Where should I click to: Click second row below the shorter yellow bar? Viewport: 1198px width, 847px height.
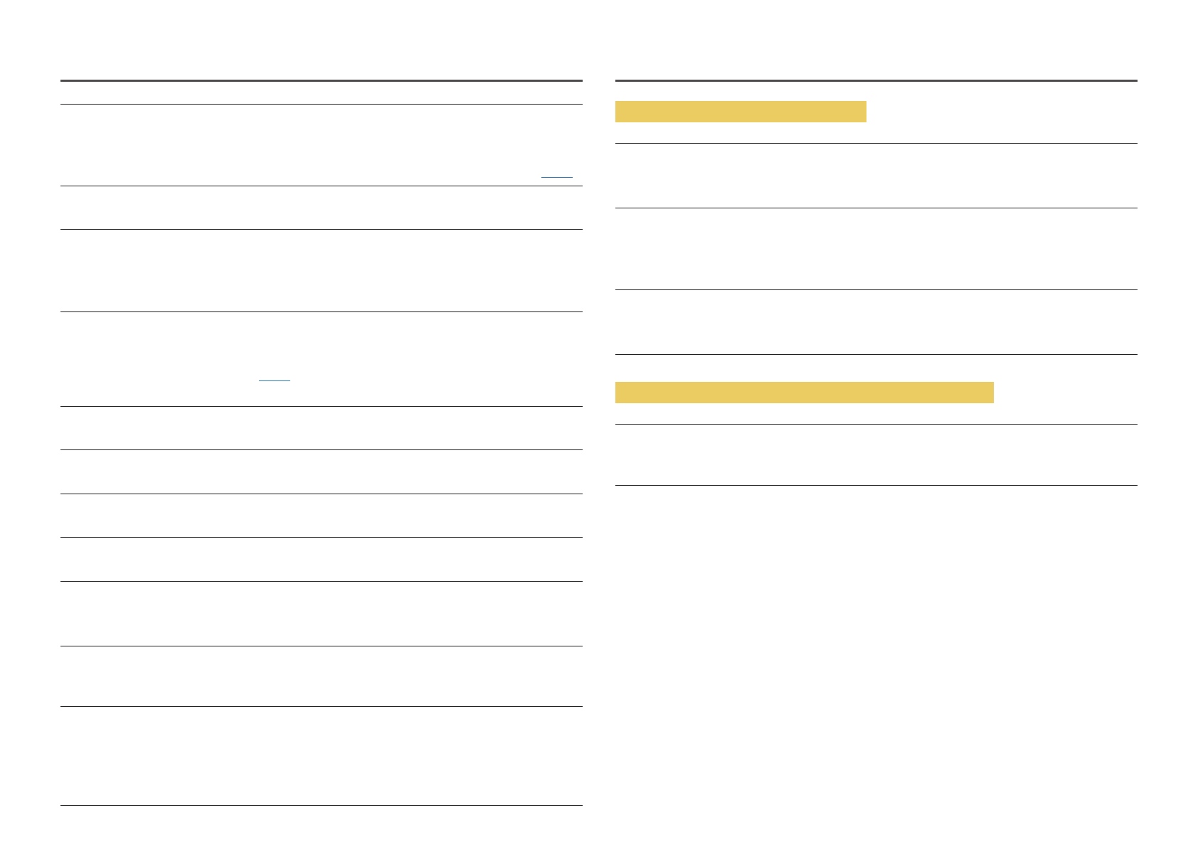876,249
